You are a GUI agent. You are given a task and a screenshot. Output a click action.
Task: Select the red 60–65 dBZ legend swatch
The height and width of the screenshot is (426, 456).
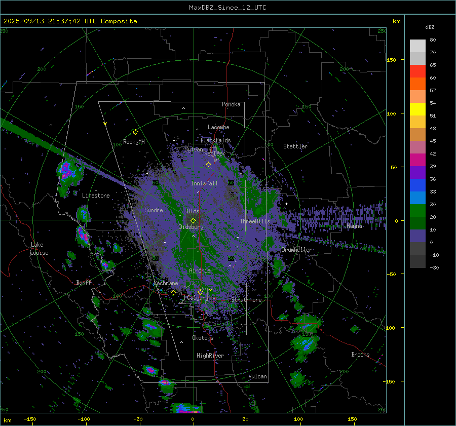pyautogui.click(x=417, y=71)
